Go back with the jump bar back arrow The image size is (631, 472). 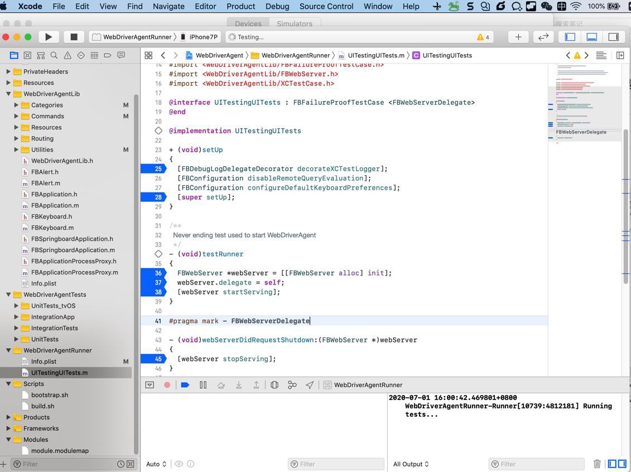[x=163, y=56]
